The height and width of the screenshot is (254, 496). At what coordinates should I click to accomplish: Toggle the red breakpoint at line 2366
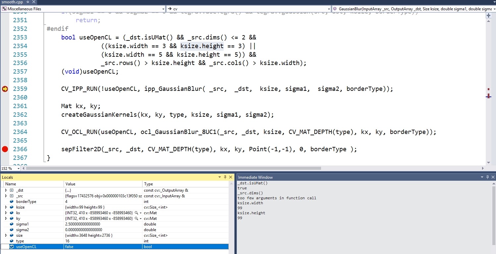pos(5,149)
